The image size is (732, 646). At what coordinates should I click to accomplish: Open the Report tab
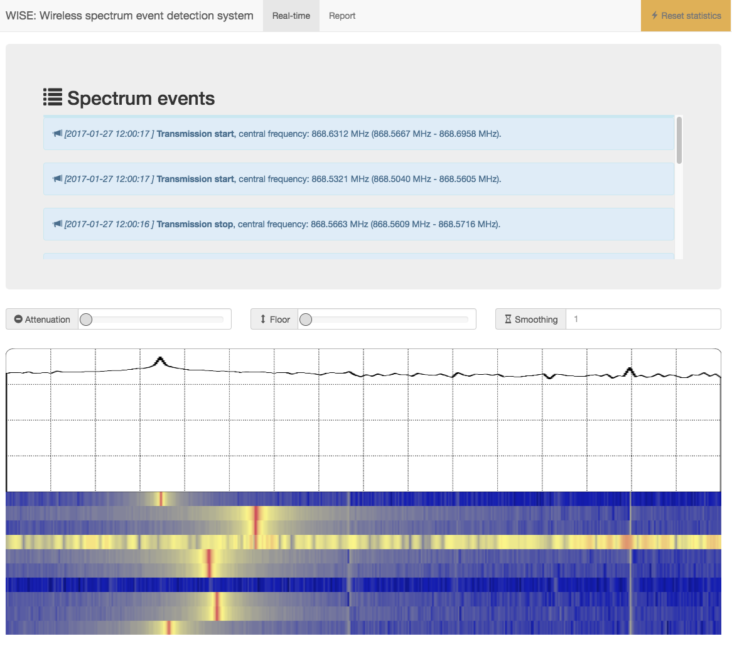click(342, 16)
